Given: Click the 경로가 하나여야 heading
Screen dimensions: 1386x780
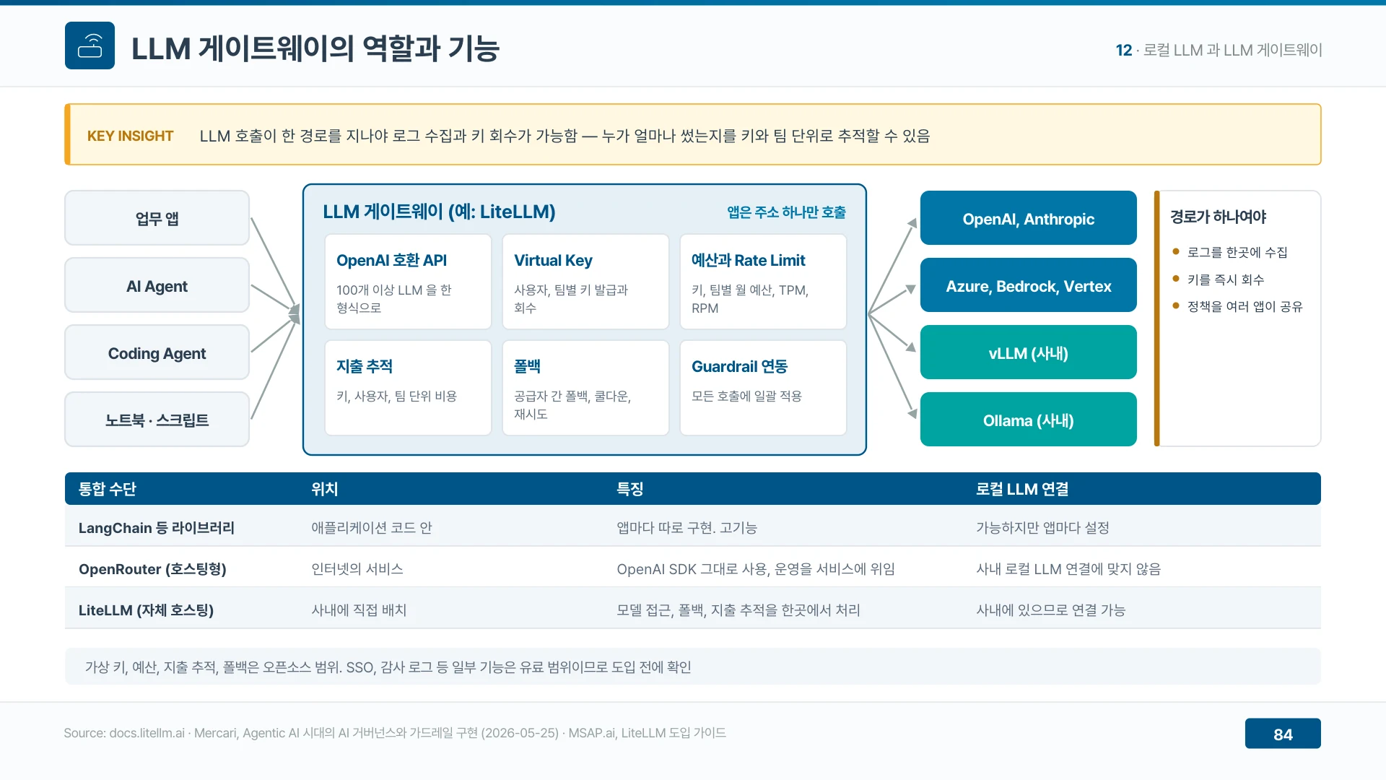Looking at the screenshot, I should (1218, 217).
